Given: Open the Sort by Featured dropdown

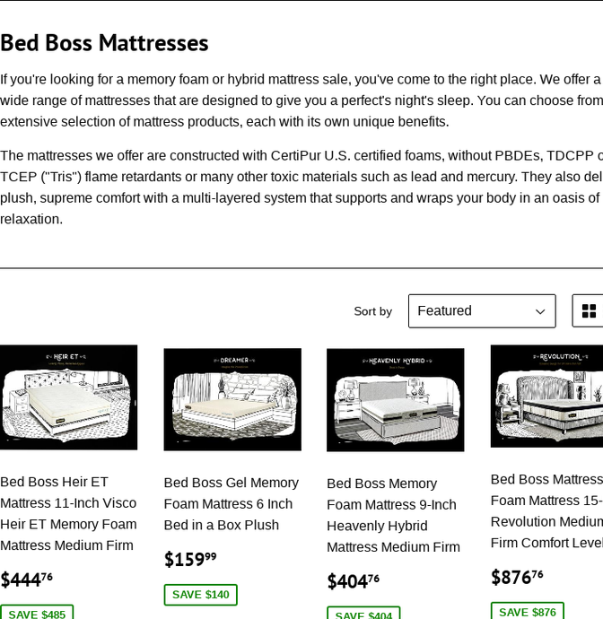Looking at the screenshot, I should tap(482, 311).
